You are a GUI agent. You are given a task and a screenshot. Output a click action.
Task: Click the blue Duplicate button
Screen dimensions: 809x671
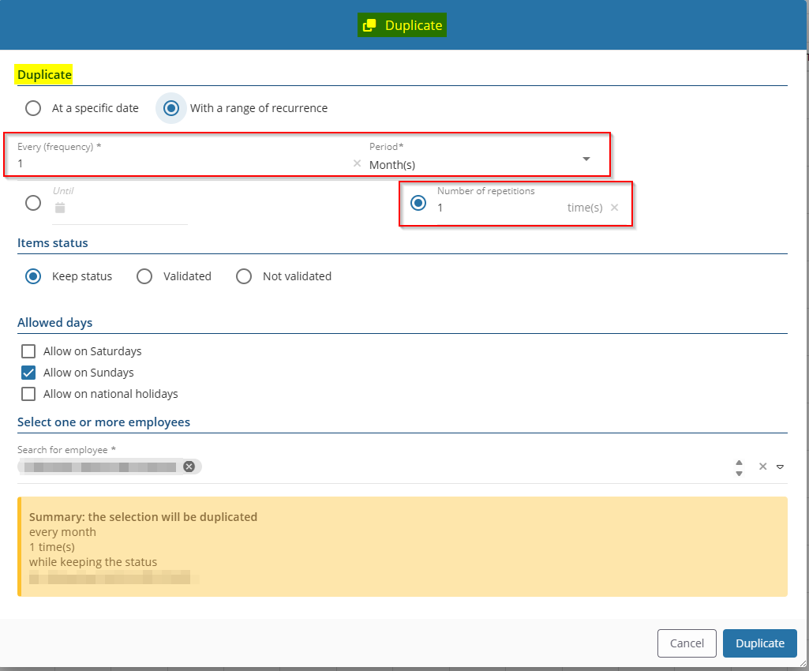click(x=759, y=643)
